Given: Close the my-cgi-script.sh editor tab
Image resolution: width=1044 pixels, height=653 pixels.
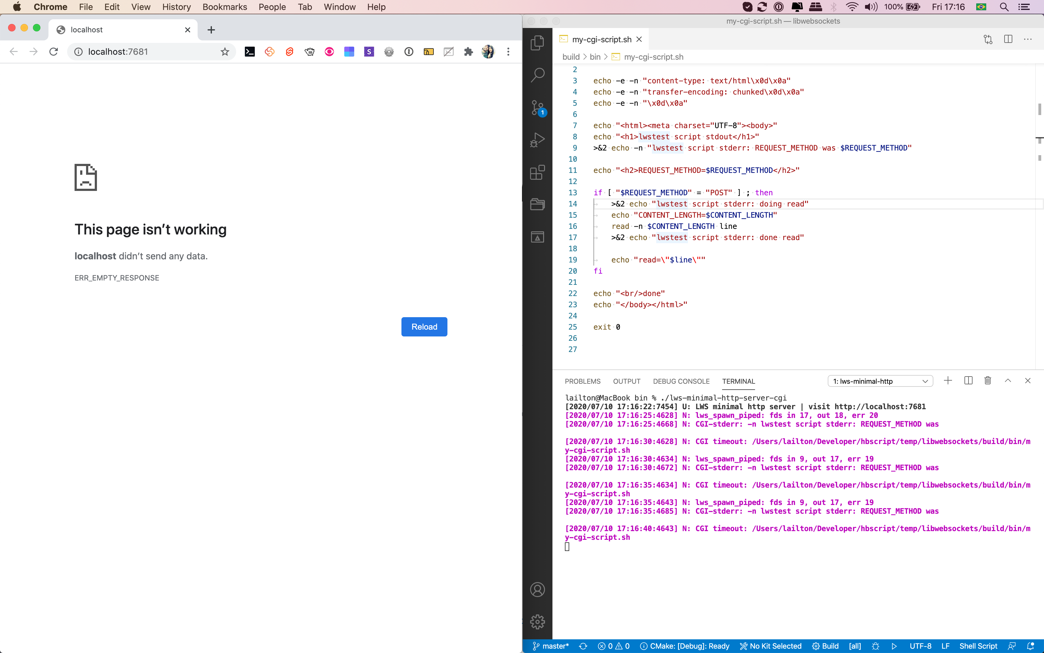Looking at the screenshot, I should point(639,39).
